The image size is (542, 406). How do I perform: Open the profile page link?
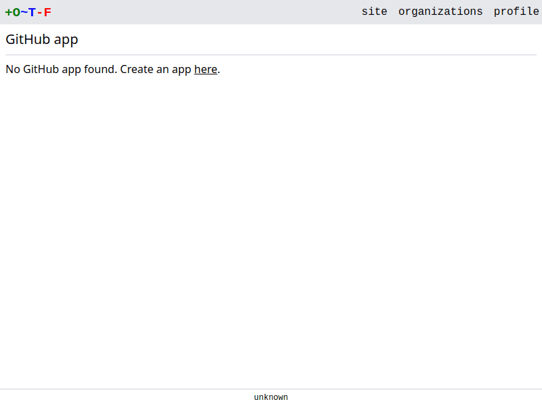click(516, 12)
